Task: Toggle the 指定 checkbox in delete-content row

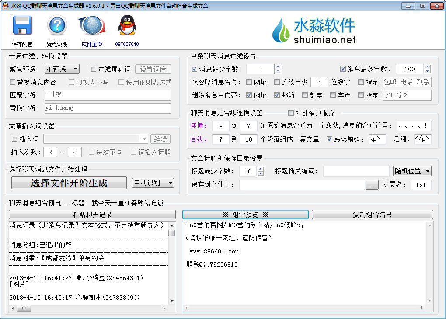Action: point(361,95)
